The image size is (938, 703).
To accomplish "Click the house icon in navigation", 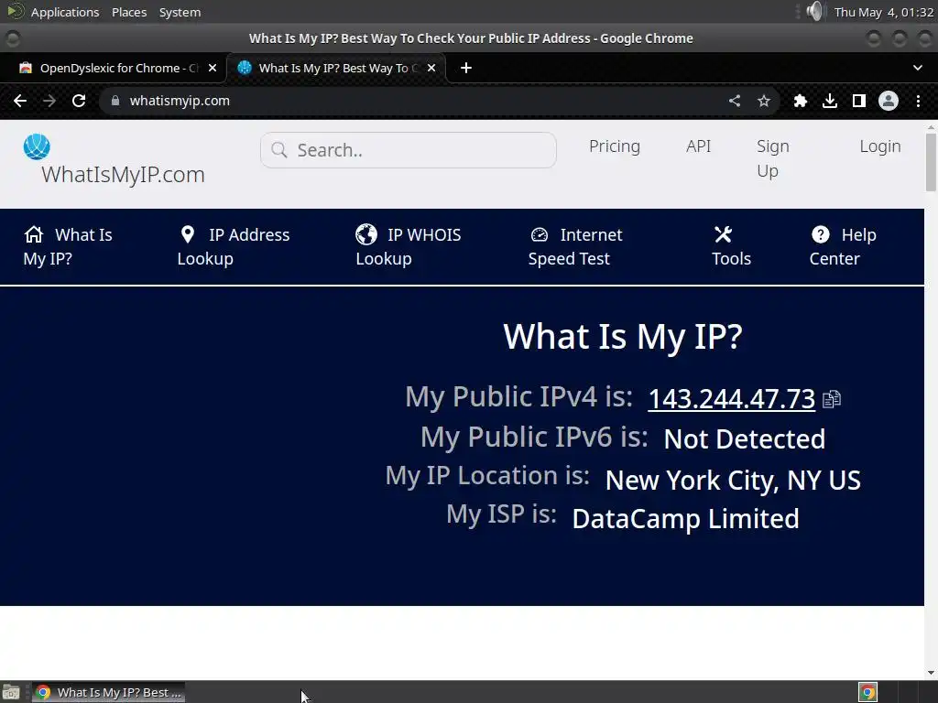I will pos(34,234).
